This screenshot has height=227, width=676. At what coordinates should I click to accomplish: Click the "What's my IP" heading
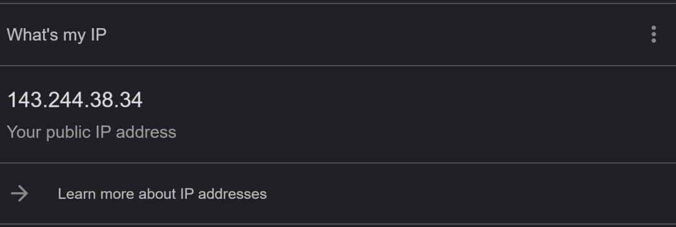click(x=57, y=34)
